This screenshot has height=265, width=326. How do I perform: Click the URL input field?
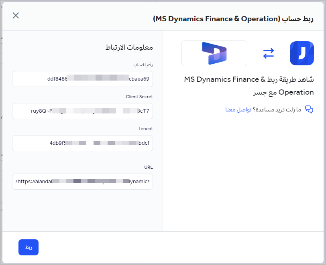coord(83,182)
